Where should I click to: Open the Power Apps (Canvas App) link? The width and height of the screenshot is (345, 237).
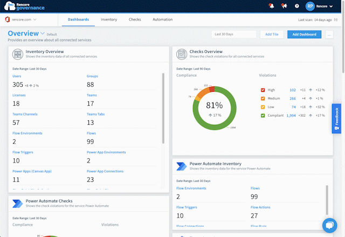(x=32, y=171)
